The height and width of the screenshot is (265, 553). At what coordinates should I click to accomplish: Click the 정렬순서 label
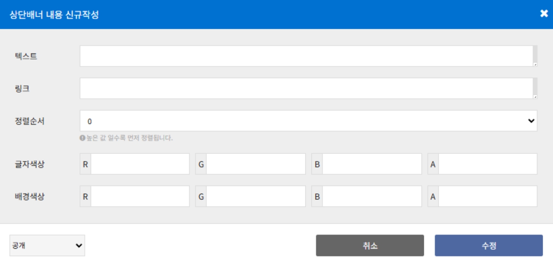click(30, 121)
